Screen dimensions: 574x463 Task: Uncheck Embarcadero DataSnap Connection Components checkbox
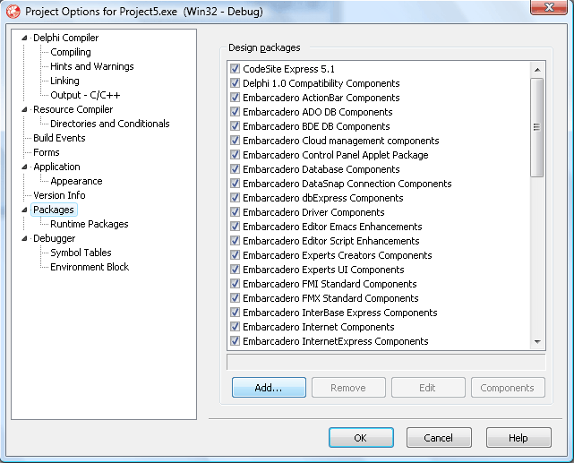pos(235,184)
